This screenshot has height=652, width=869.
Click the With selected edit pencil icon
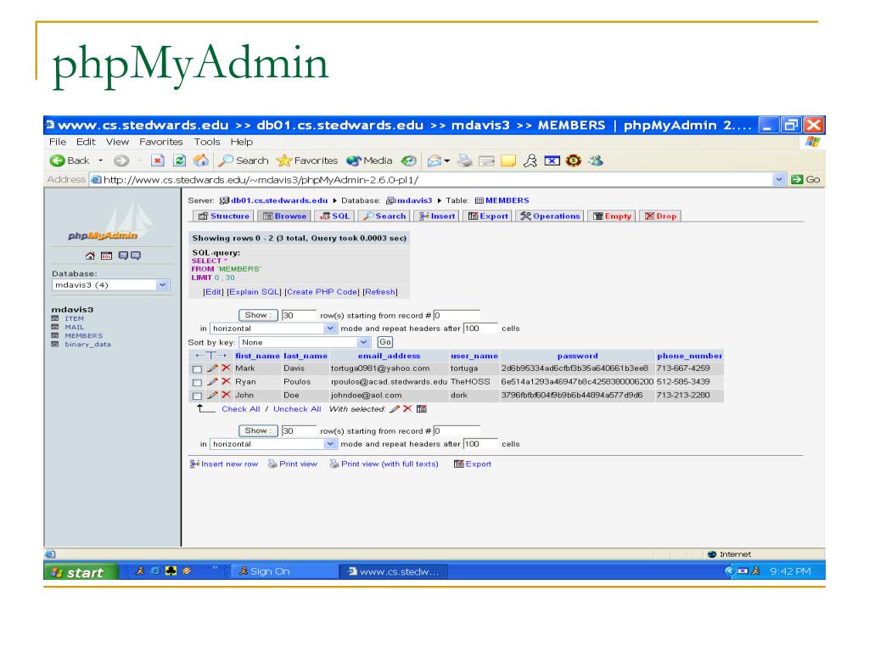pos(395,408)
